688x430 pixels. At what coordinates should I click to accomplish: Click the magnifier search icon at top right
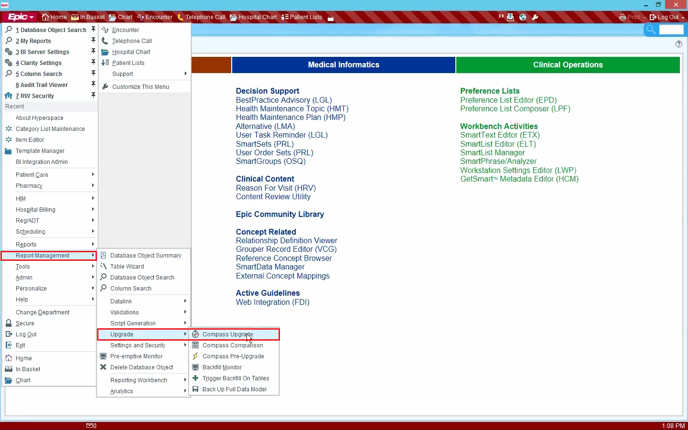coord(650,30)
